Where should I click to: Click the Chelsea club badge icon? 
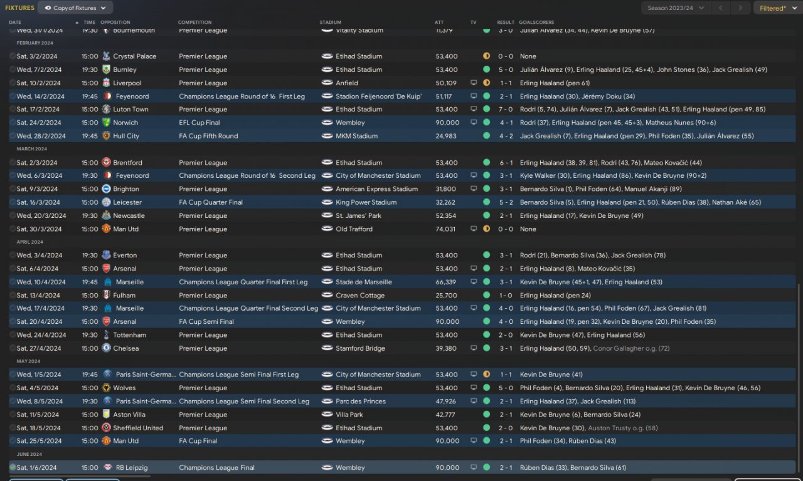pyautogui.click(x=106, y=348)
